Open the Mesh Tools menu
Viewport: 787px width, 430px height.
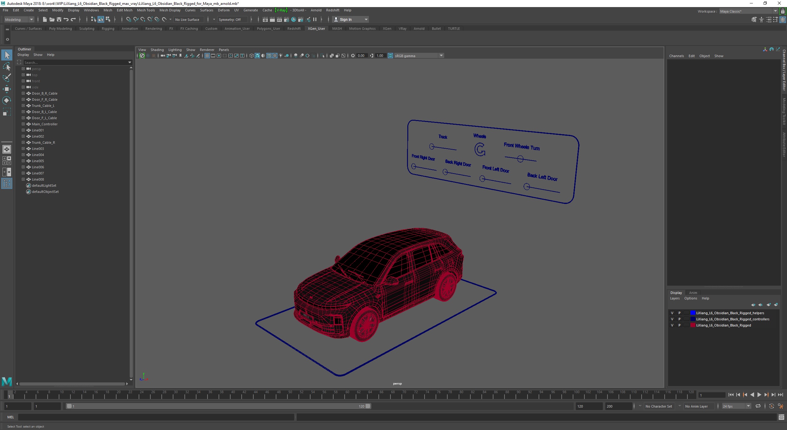[146, 10]
